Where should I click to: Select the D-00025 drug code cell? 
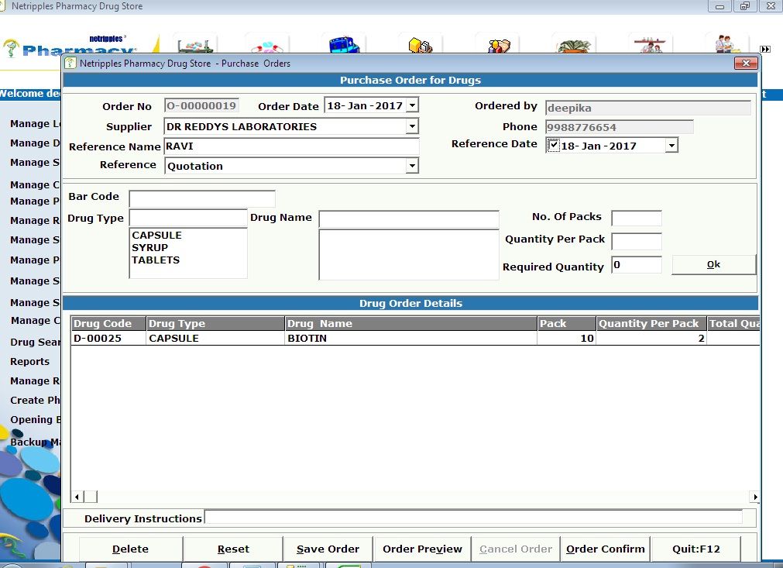tap(108, 338)
